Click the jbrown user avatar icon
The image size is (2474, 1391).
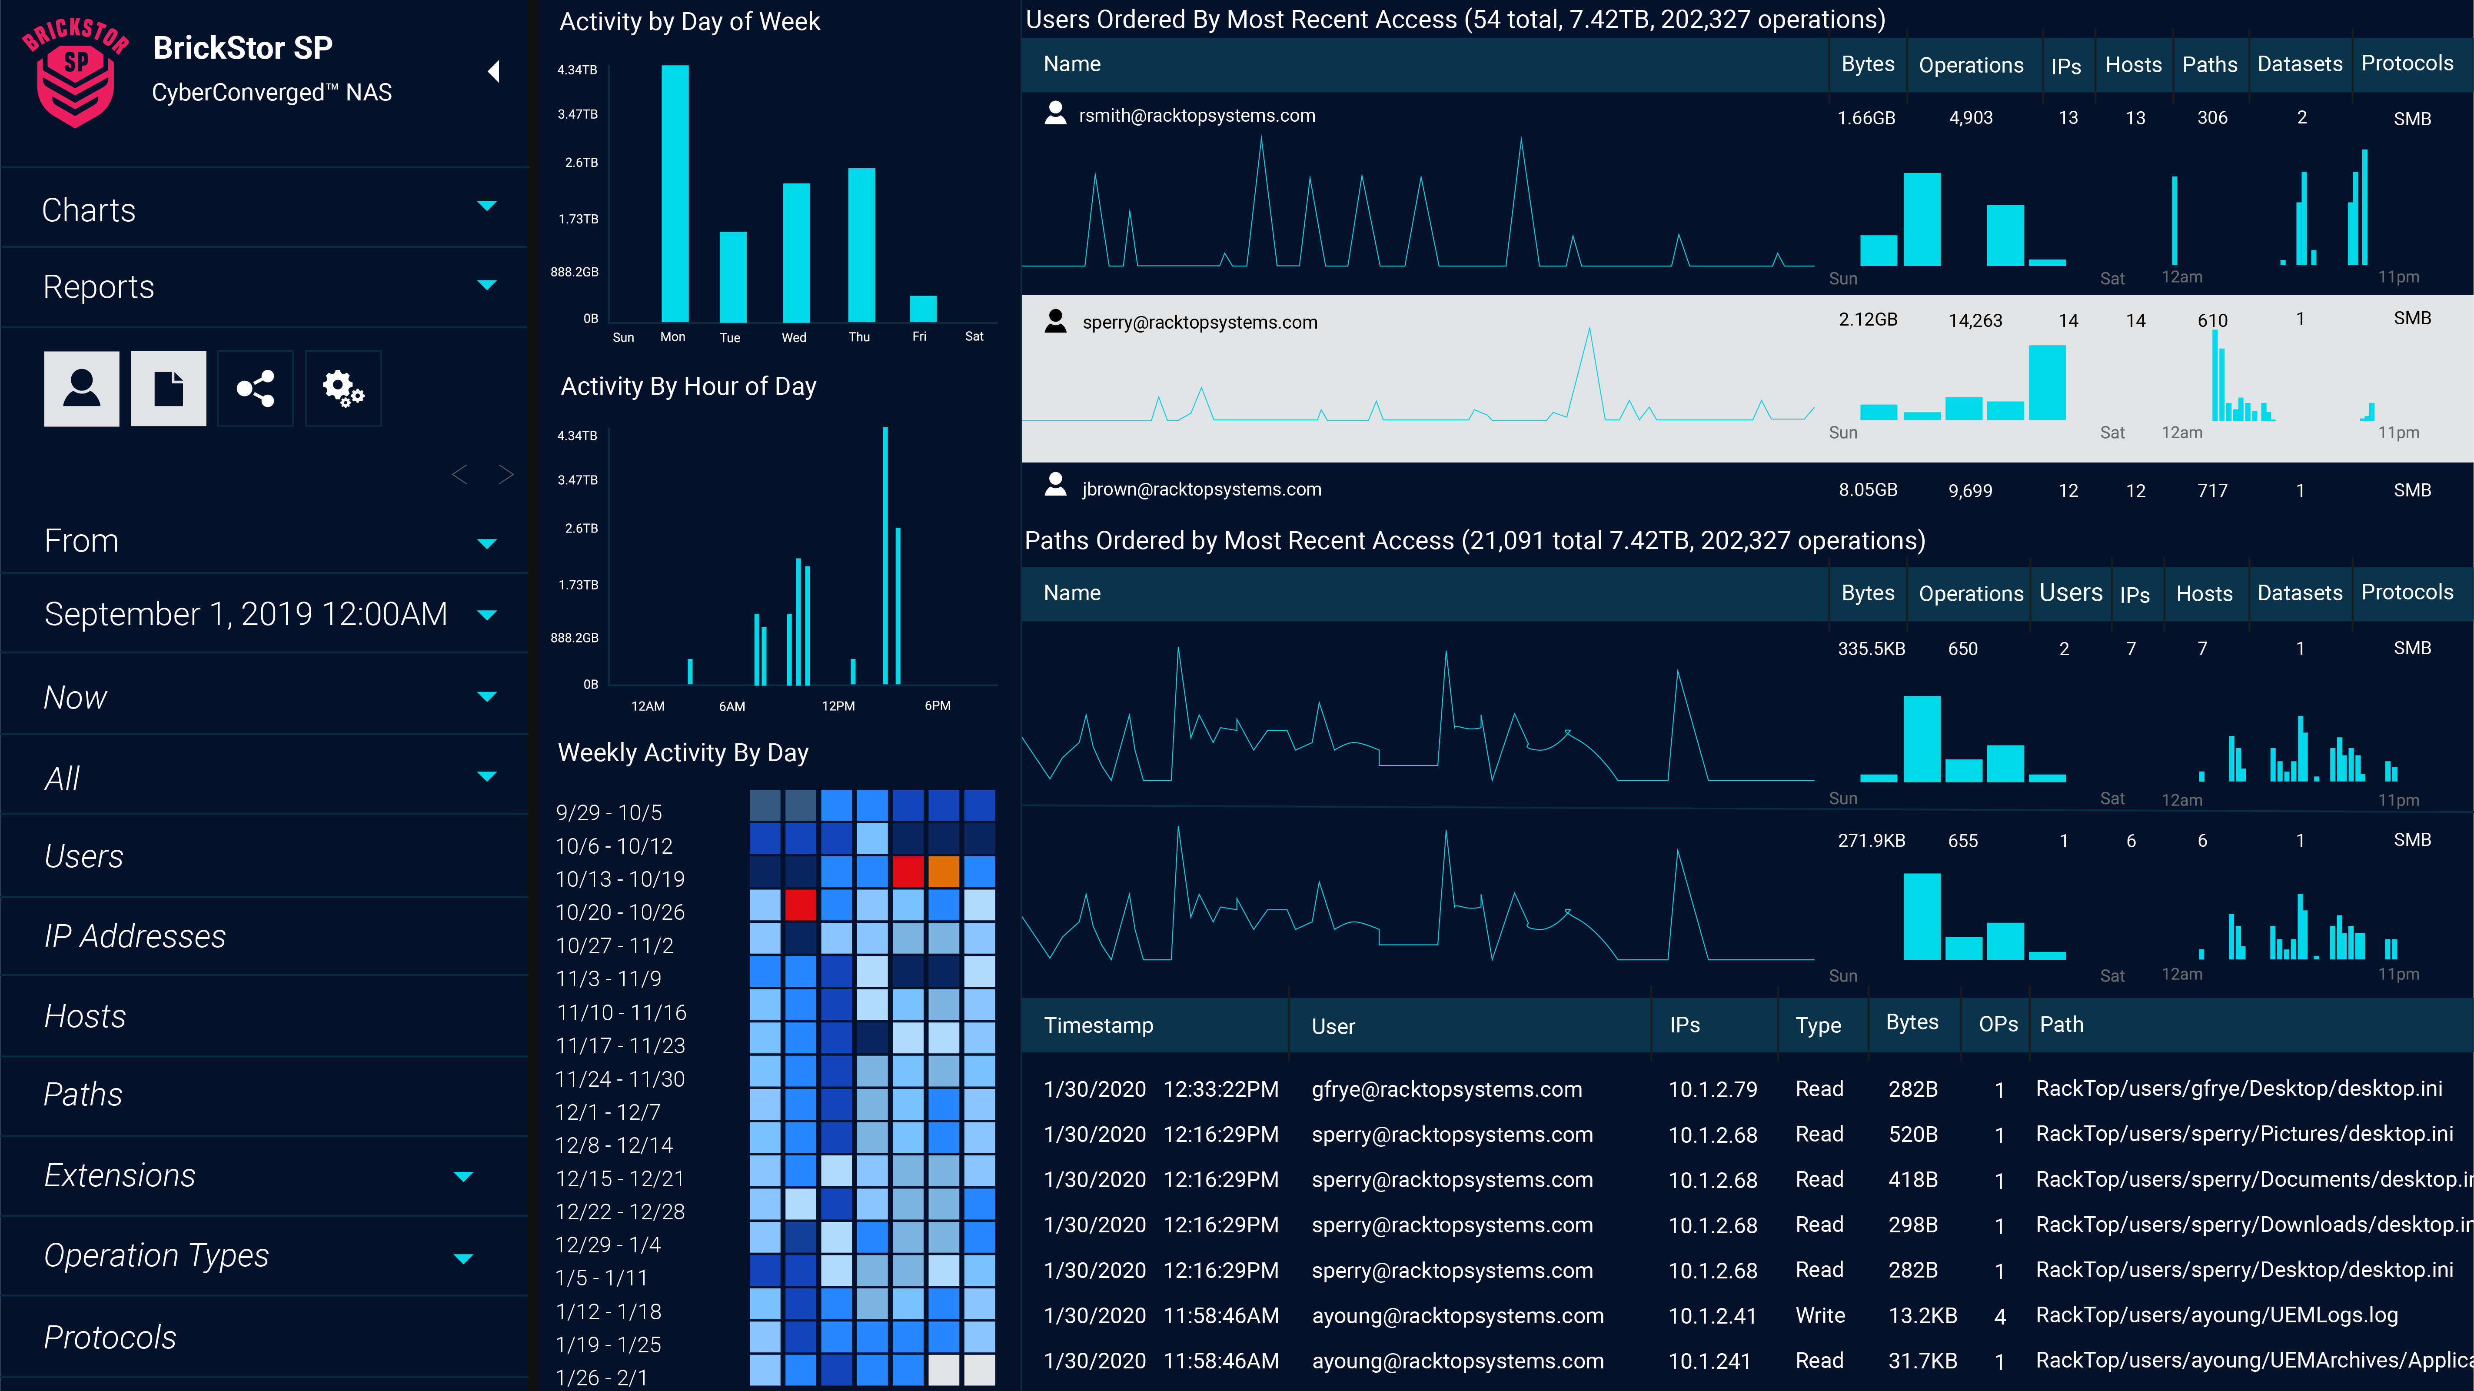pos(1055,484)
